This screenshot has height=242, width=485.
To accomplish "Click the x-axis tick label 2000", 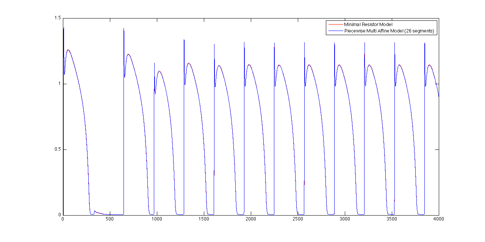I will click(x=251, y=219).
